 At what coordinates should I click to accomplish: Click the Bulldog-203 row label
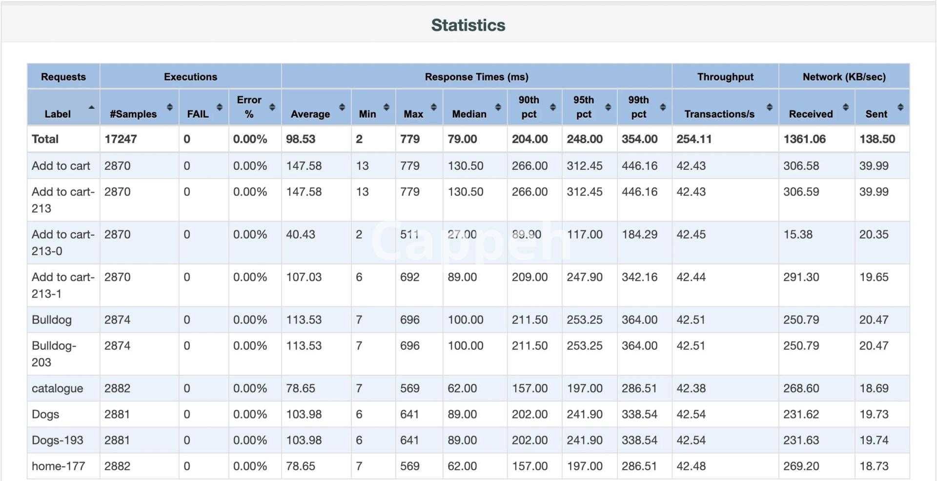pyautogui.click(x=54, y=354)
